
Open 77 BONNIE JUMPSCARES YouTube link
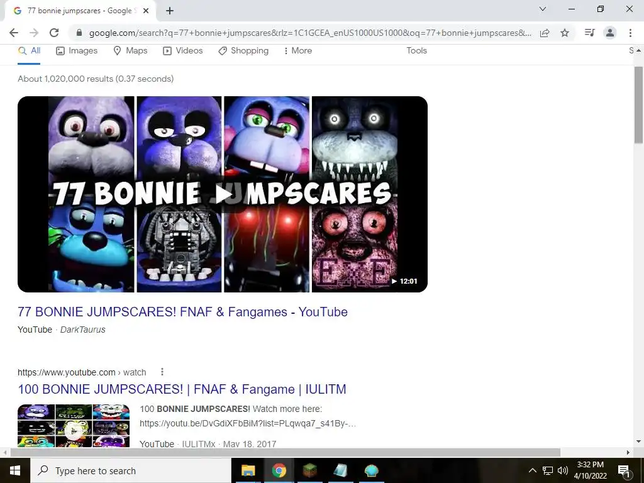tap(183, 312)
